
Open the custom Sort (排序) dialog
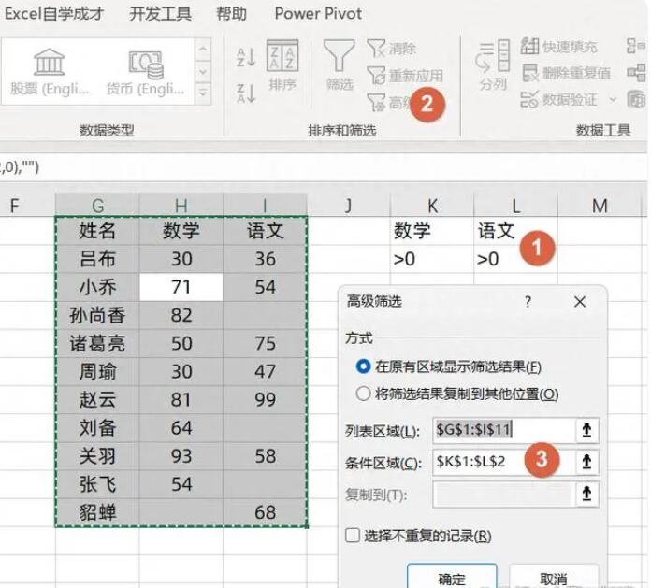pyautogui.click(x=282, y=65)
